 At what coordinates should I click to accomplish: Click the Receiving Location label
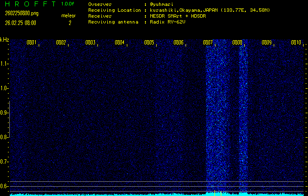115,10
